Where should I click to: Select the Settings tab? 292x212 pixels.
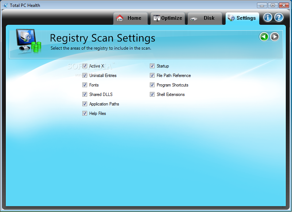[242, 18]
